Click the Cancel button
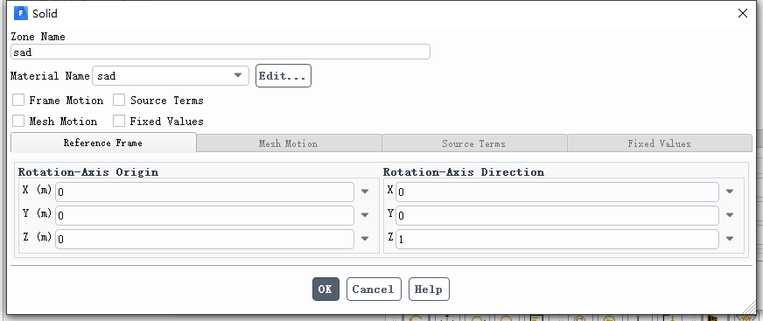The height and width of the screenshot is (321, 763). pos(374,289)
